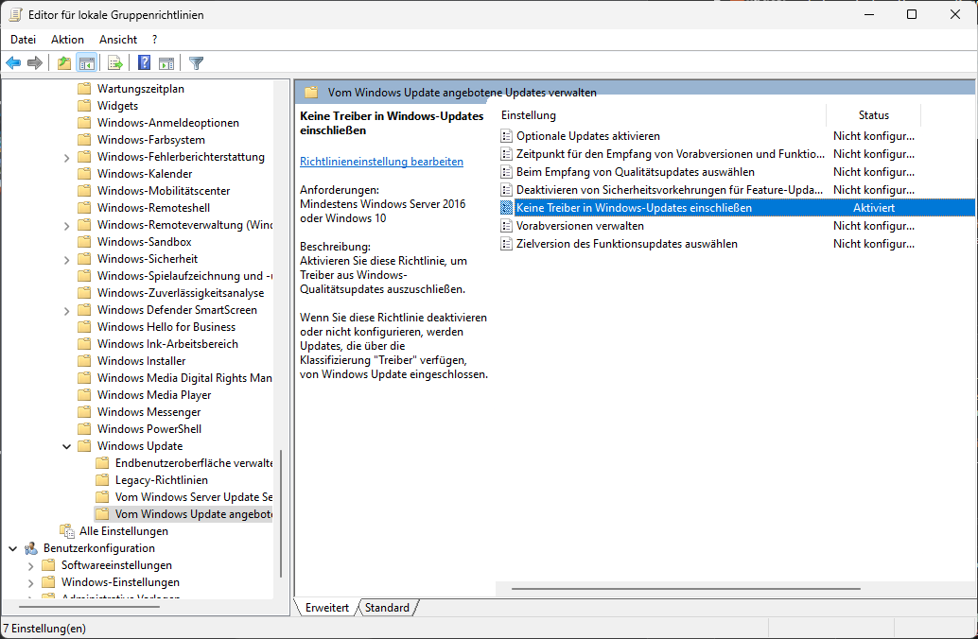Click folder icon of Legacy-Richtlinien

tap(102, 480)
